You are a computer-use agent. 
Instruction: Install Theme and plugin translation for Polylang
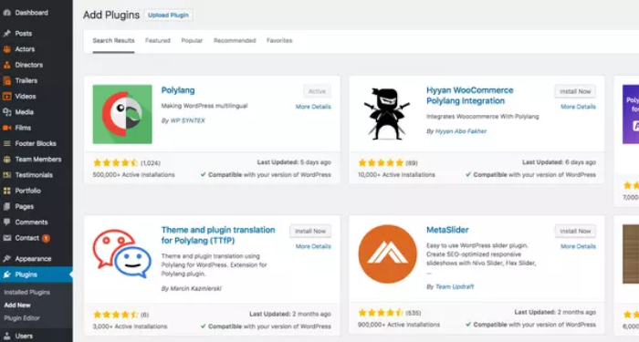(x=310, y=232)
